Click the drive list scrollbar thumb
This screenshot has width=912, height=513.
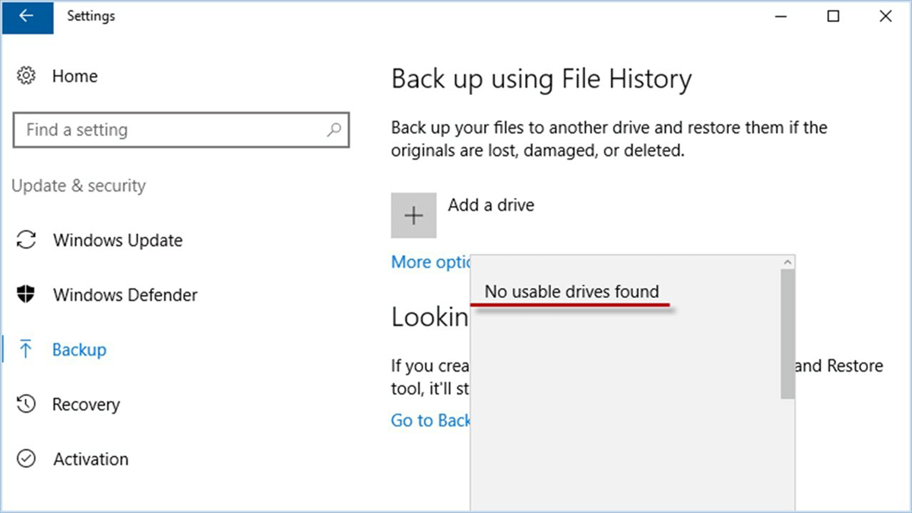point(787,334)
